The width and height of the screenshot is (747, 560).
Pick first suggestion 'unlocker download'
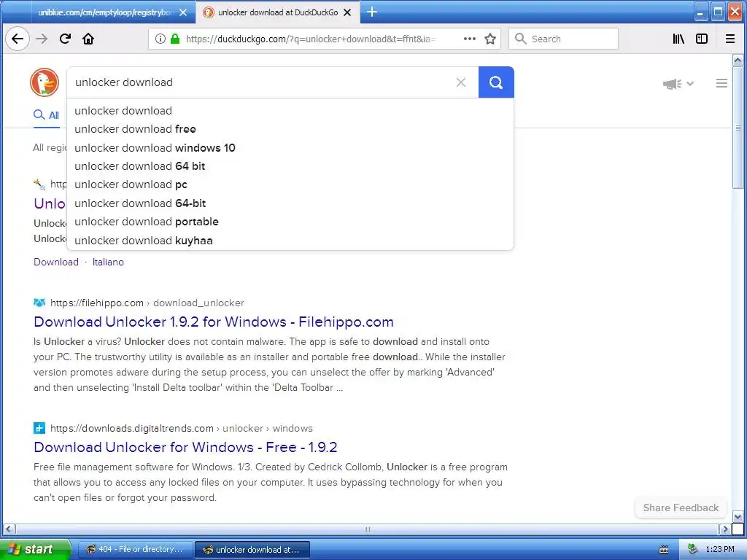(x=290, y=111)
